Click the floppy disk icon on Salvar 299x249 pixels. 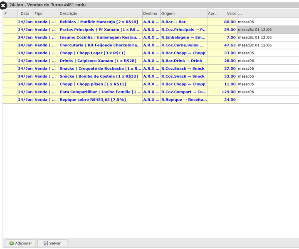(46, 243)
